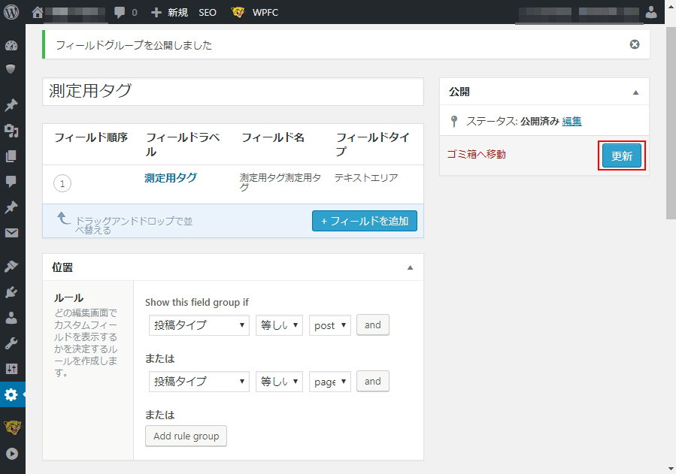Open Tools wrench sidebar icon

pyautogui.click(x=11, y=343)
